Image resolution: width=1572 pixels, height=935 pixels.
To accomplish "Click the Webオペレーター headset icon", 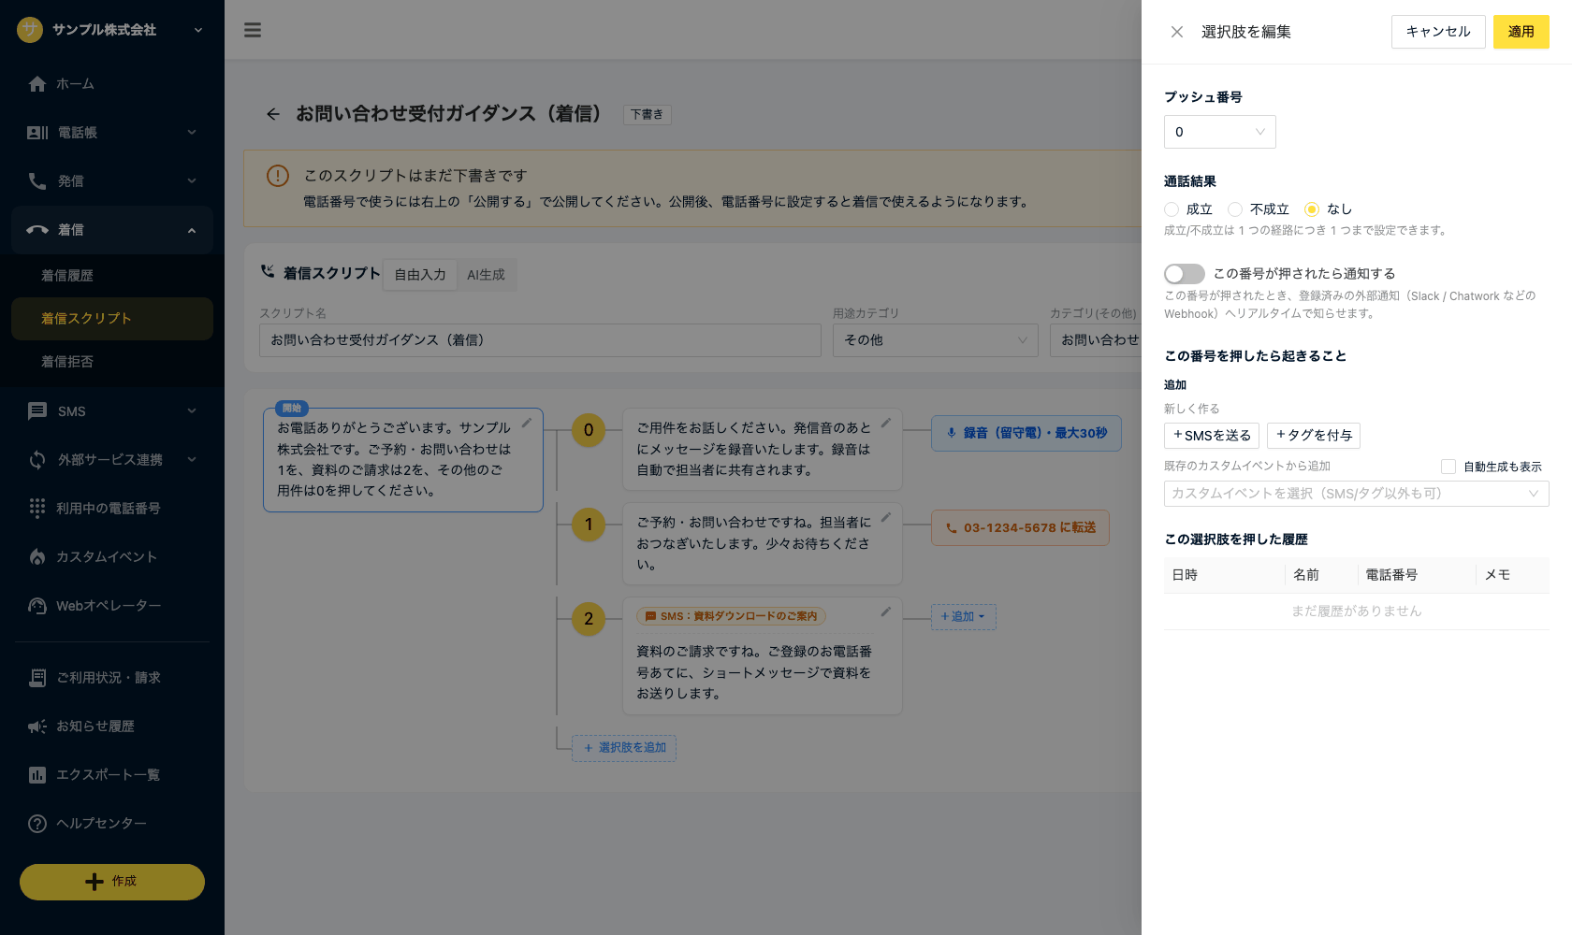I will tap(37, 606).
